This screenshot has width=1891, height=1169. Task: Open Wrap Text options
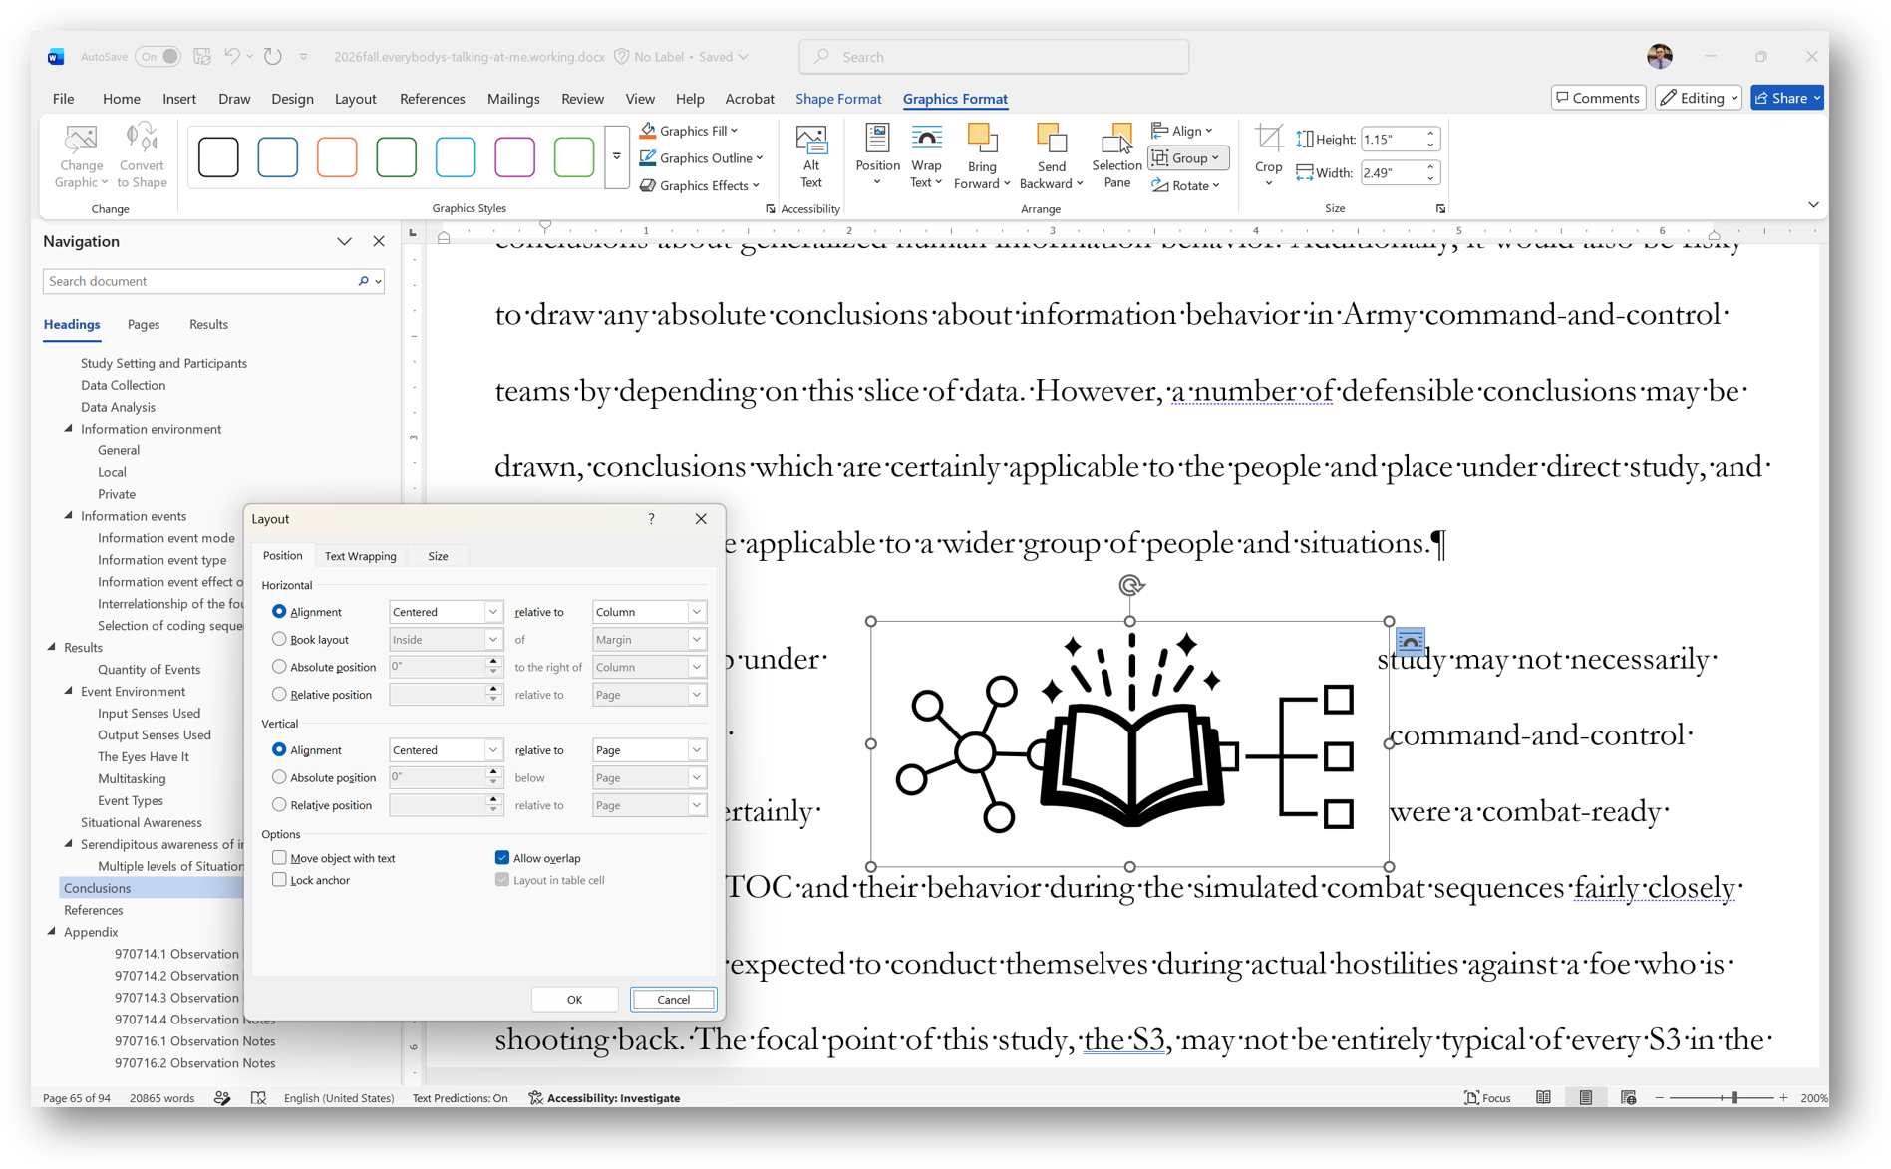pos(926,156)
